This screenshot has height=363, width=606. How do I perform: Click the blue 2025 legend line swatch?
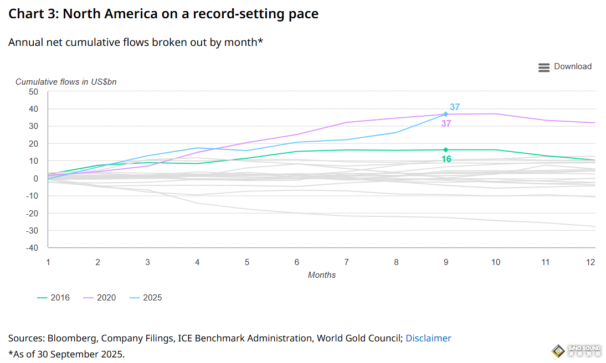point(135,298)
